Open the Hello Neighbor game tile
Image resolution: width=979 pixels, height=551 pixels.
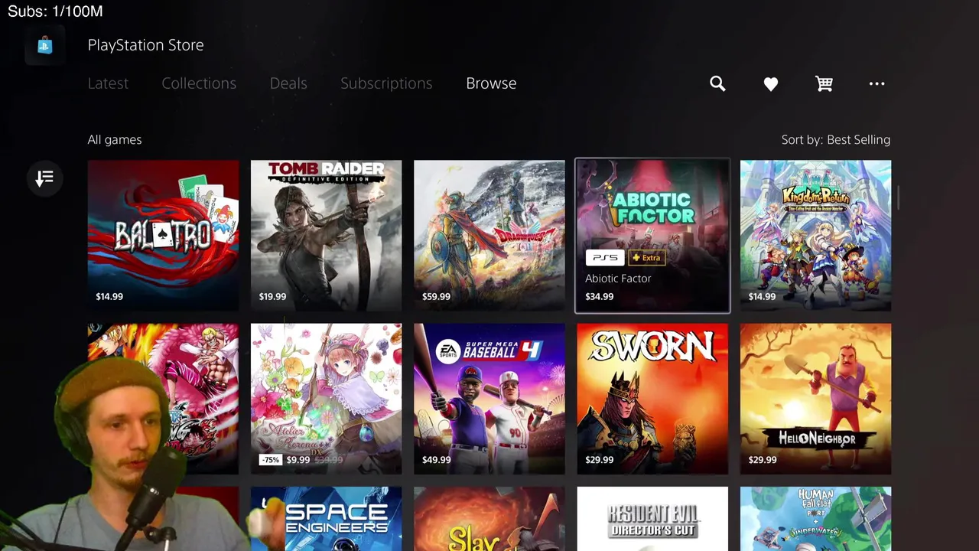[815, 399]
